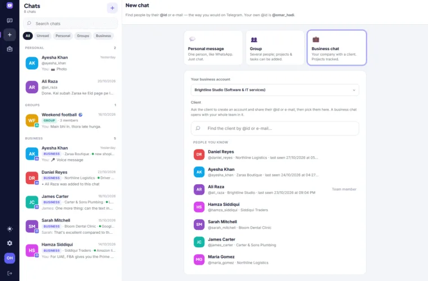Click the people icon on Group card
This screenshot has height=281, width=428.
pos(254,40)
